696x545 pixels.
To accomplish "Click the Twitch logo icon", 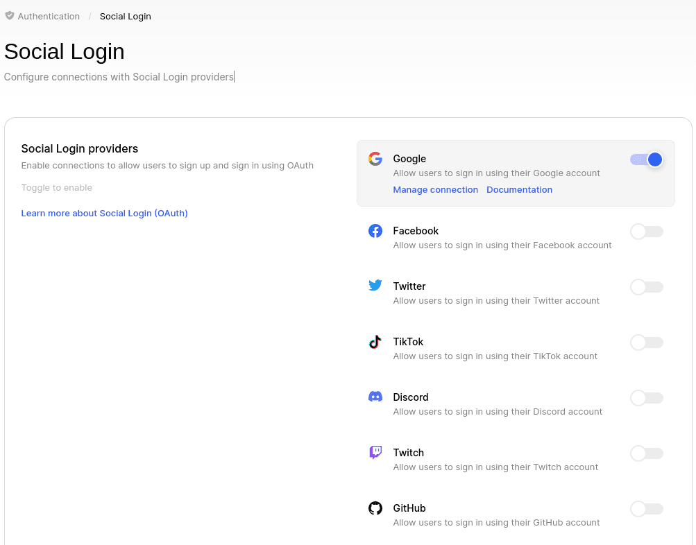I will 375,452.
